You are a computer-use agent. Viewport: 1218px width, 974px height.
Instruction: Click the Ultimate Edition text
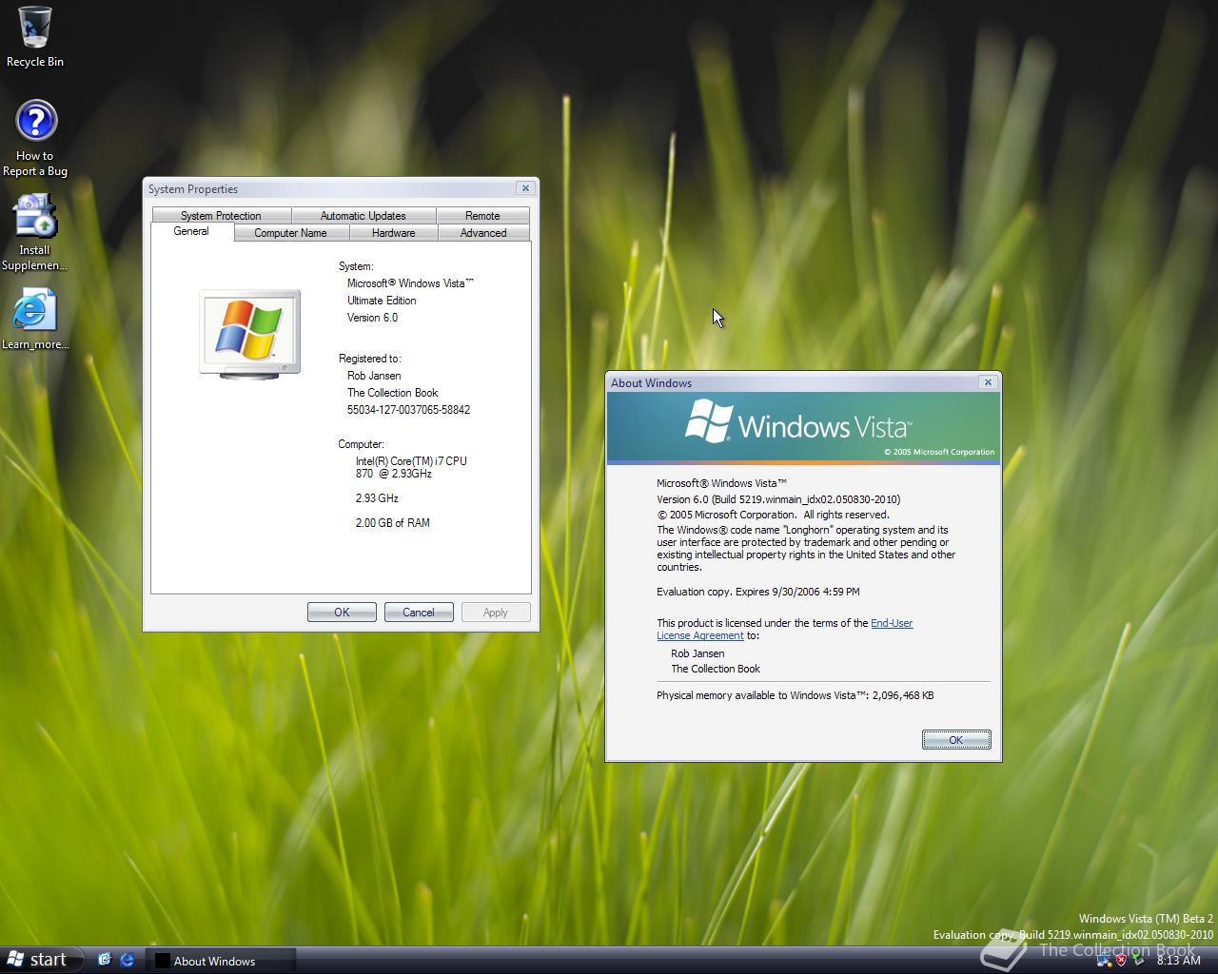coord(382,301)
